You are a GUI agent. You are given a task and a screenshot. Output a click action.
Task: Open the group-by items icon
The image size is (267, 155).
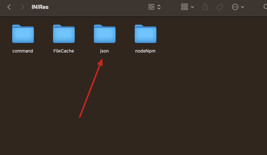185,7
